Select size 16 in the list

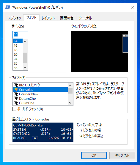click(x=18, y=45)
